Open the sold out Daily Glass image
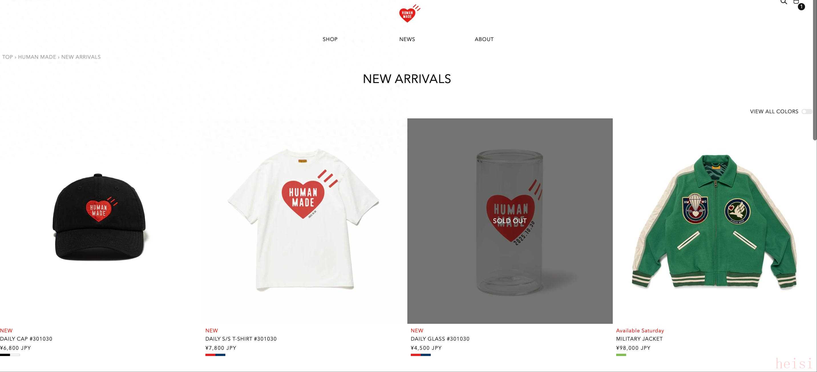The height and width of the screenshot is (372, 817). 510,221
